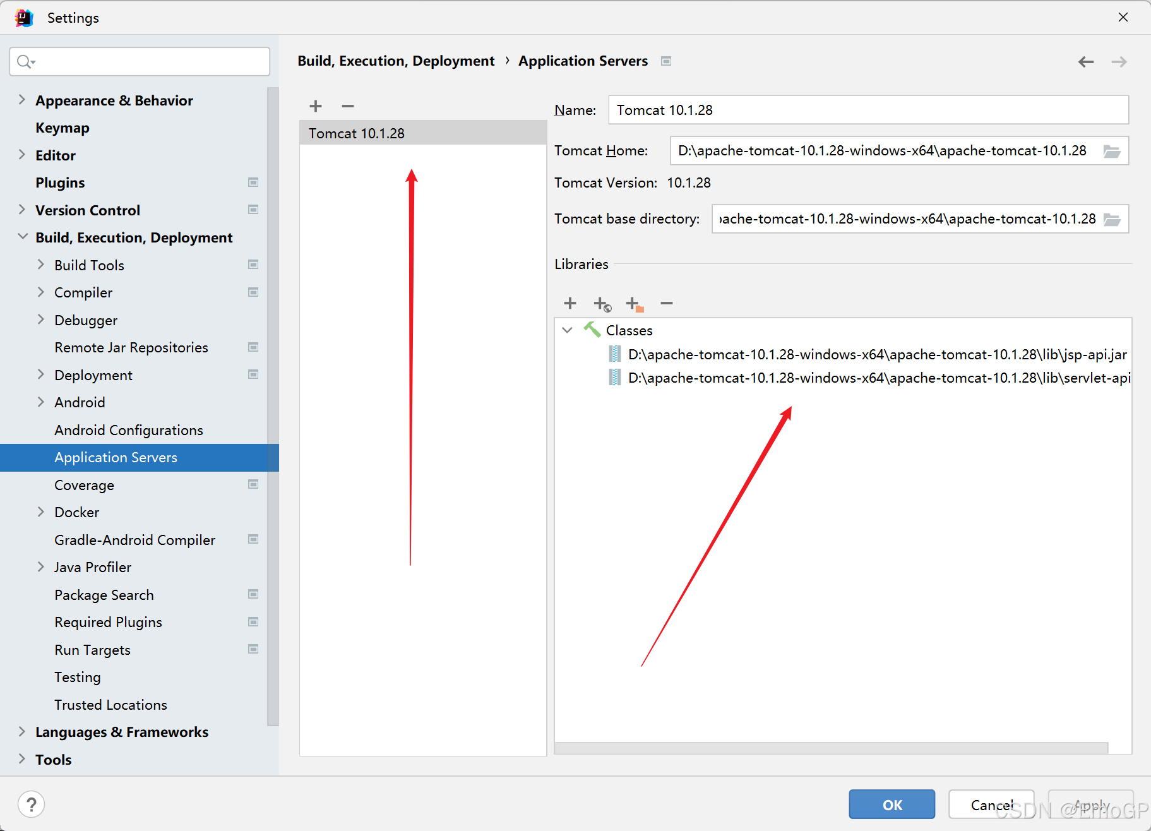Add library from URL icon
Image resolution: width=1151 pixels, height=831 pixels.
(602, 304)
